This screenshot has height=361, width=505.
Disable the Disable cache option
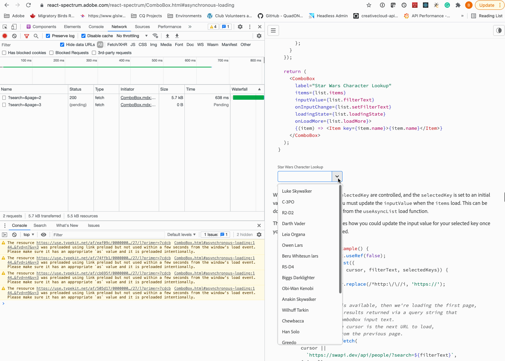click(x=83, y=35)
